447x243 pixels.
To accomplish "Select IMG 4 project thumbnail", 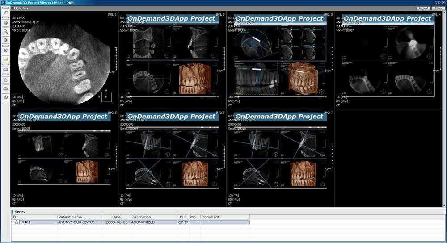I will tap(388, 60).
